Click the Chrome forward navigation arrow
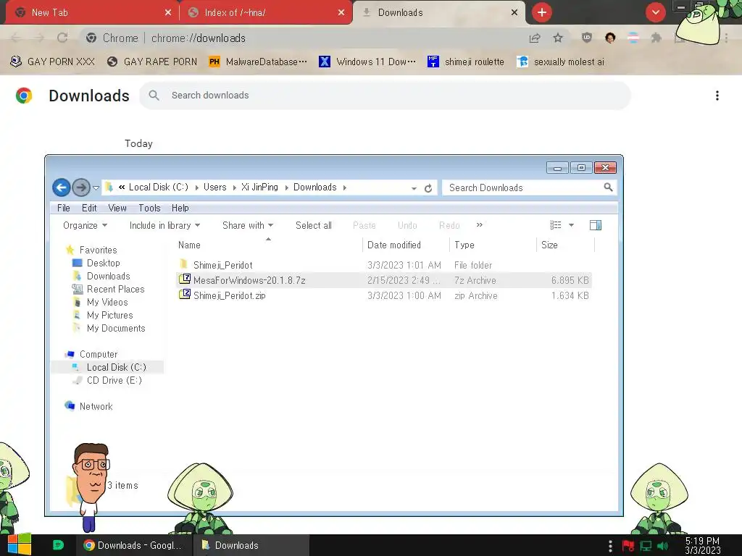742x556 pixels. (x=39, y=38)
